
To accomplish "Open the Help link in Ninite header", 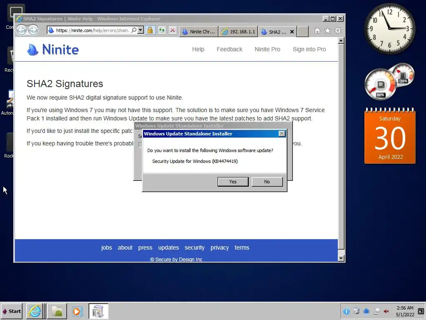I will [198, 49].
